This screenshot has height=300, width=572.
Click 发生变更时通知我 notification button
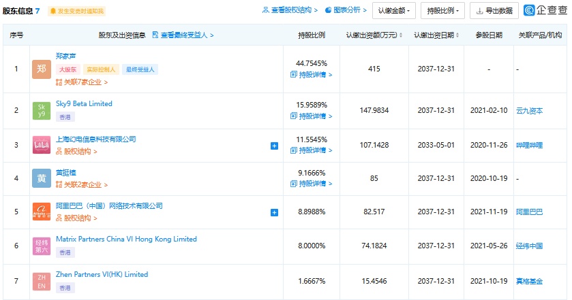coord(76,12)
